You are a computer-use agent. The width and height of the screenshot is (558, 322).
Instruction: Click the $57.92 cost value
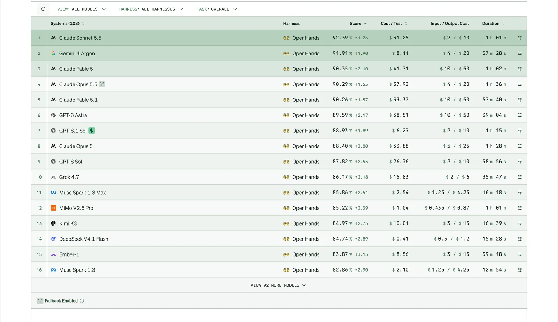click(399, 84)
